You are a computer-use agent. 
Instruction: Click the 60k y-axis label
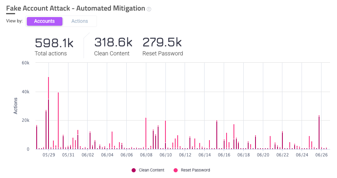point(25,63)
